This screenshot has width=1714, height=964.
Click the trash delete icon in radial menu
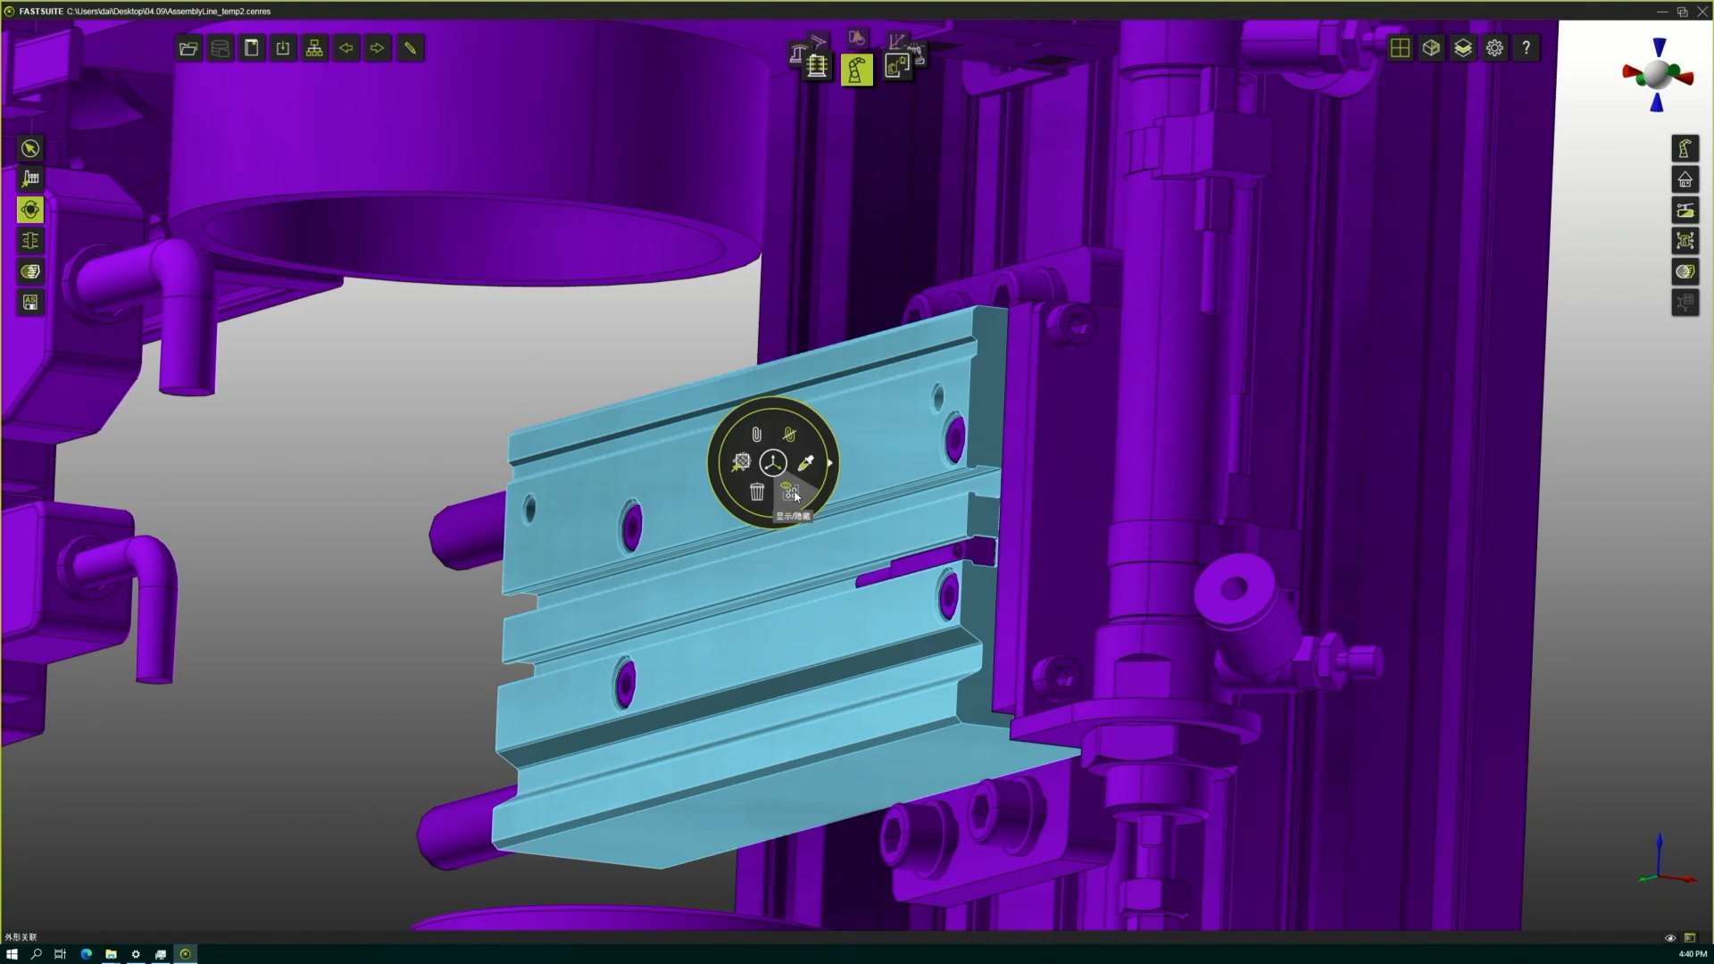coord(757,492)
